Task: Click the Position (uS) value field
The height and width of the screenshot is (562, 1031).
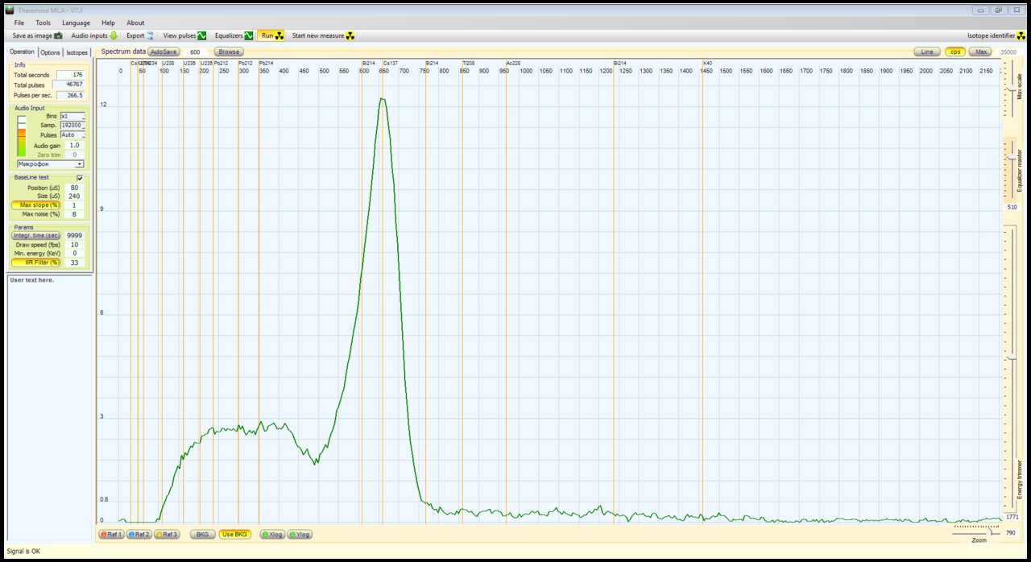Action: pos(74,188)
